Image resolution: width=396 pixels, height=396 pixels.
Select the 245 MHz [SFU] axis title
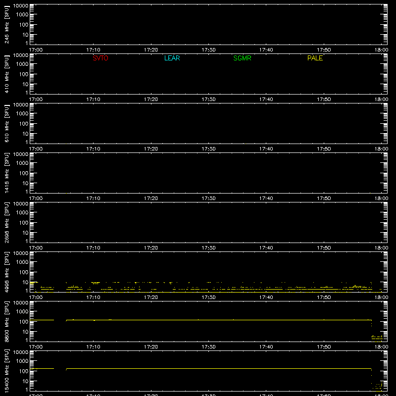click(x=7, y=24)
